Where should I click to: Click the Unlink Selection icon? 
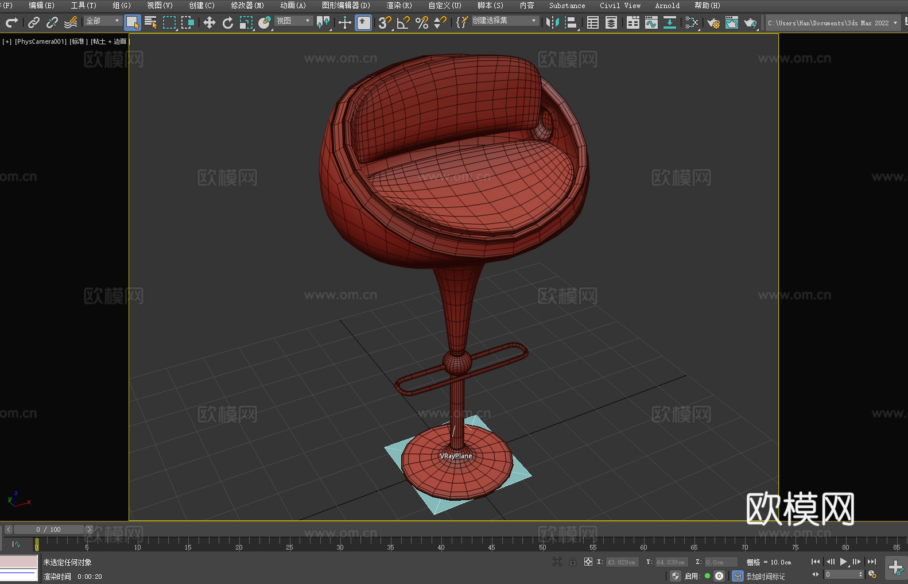[52, 23]
